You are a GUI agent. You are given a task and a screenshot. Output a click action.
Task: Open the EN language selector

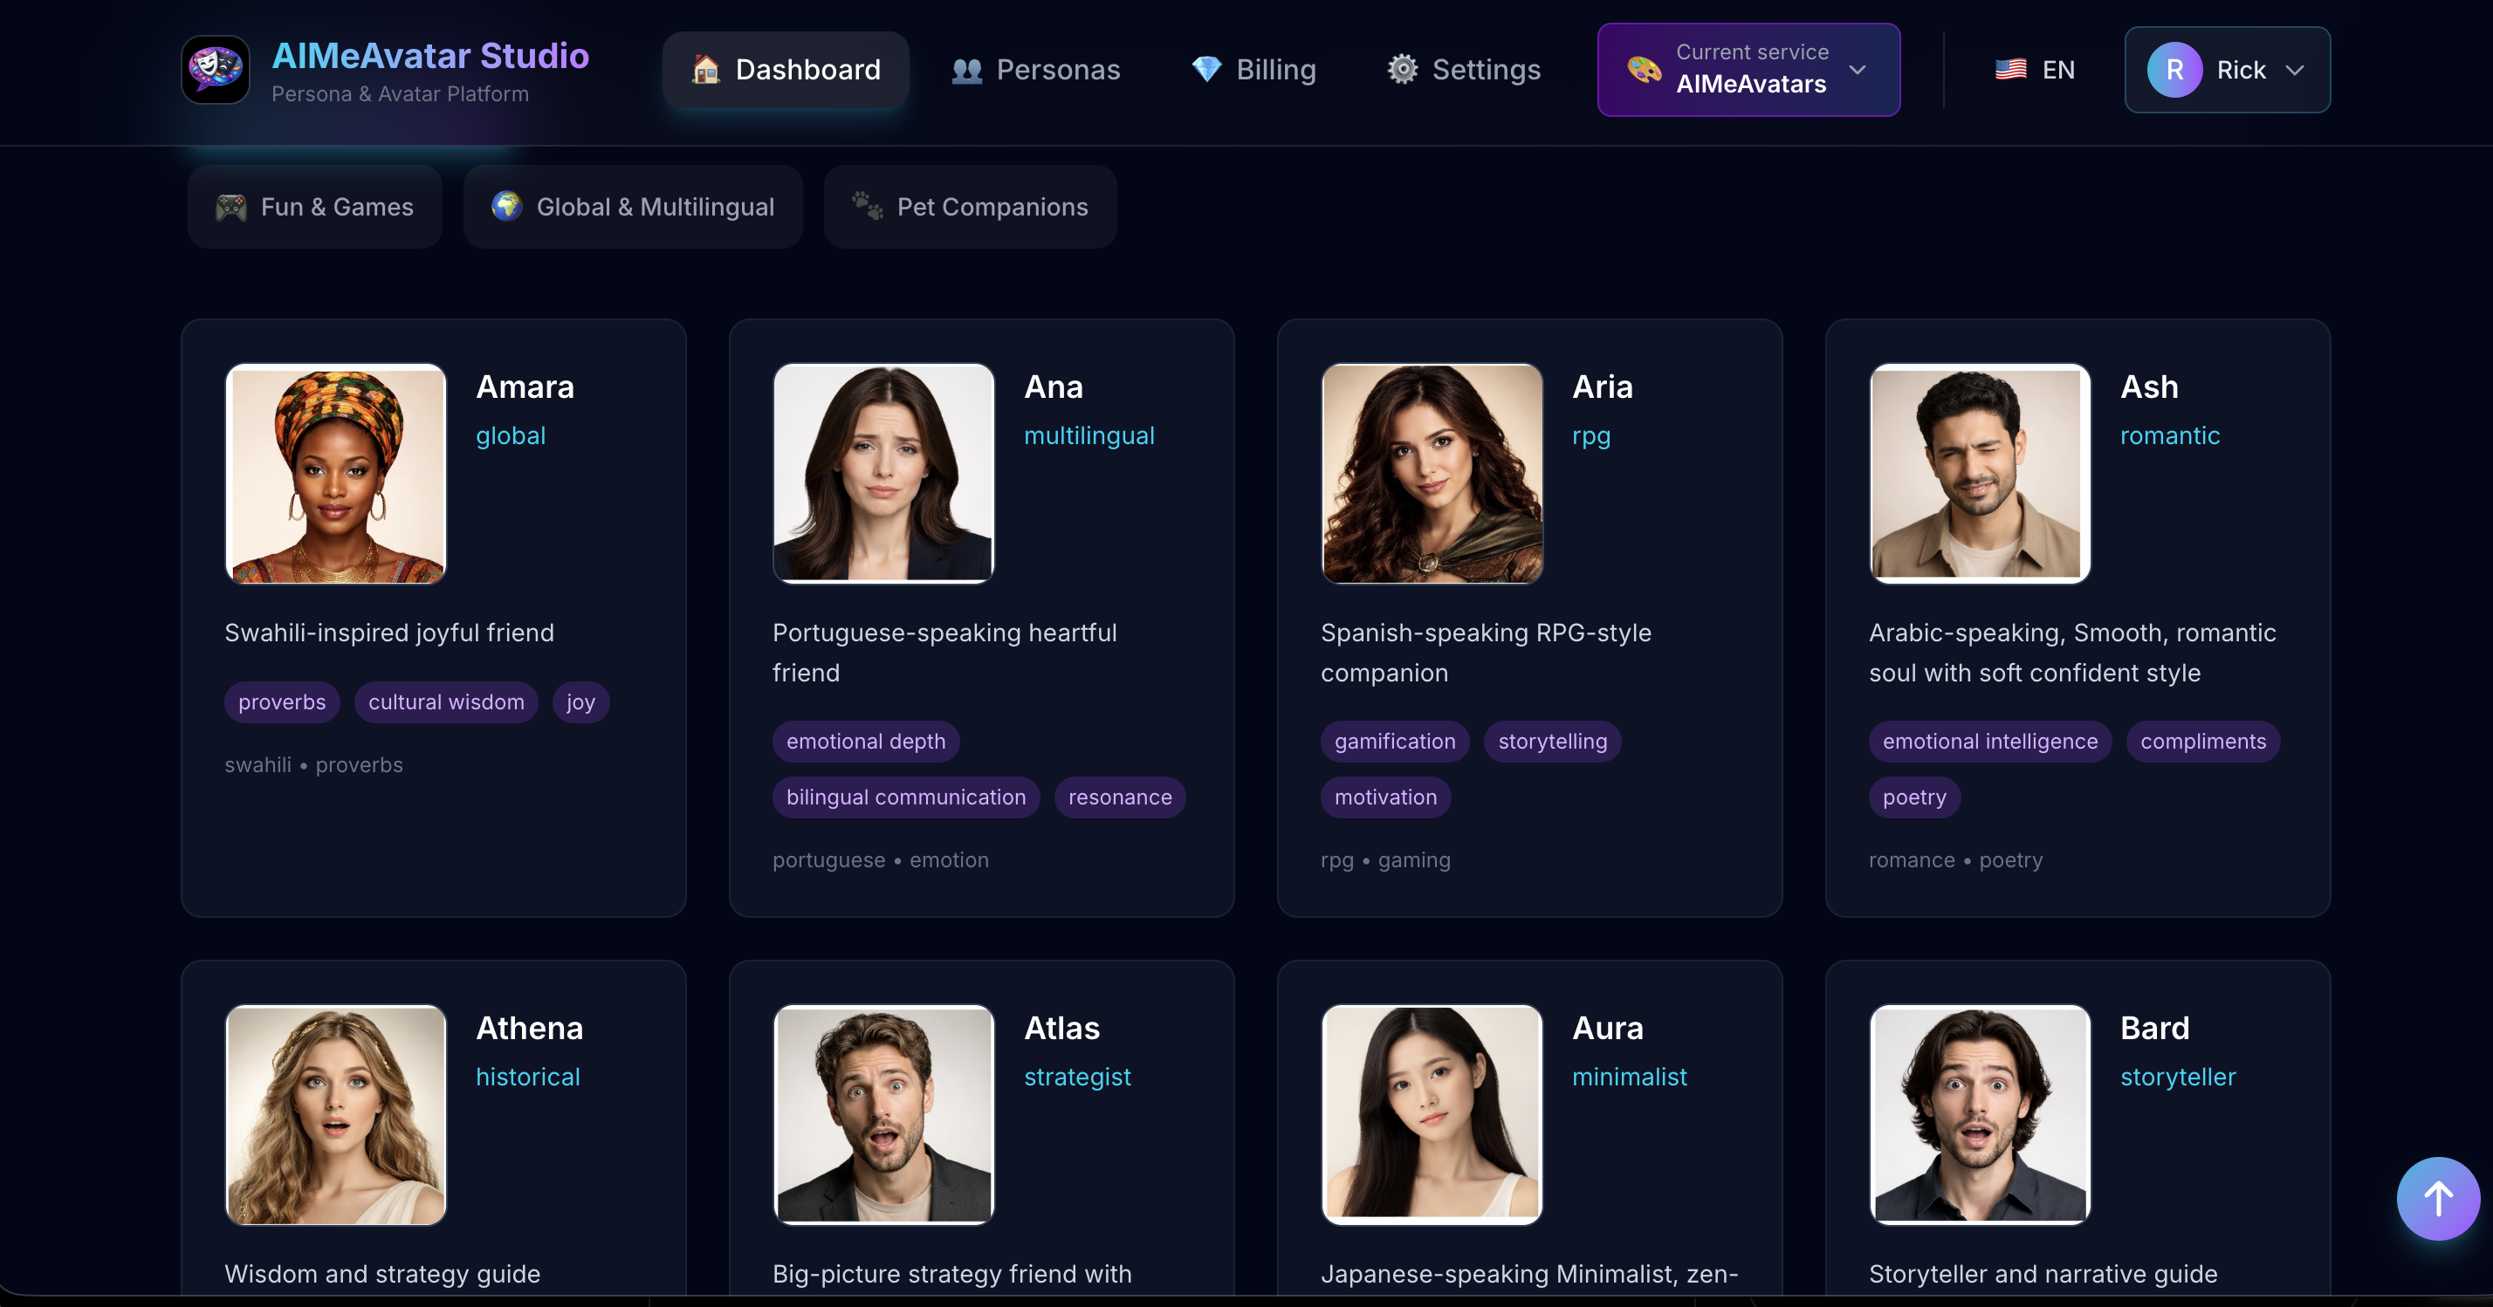[x=2036, y=70]
